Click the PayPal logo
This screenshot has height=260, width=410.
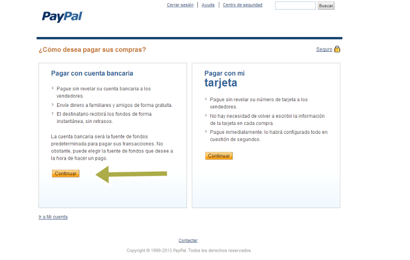(62, 17)
